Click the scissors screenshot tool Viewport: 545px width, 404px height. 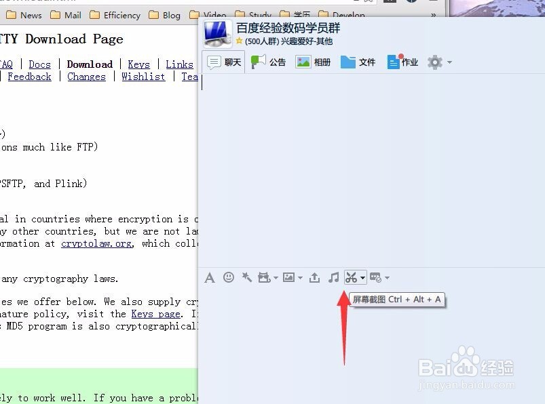click(352, 278)
